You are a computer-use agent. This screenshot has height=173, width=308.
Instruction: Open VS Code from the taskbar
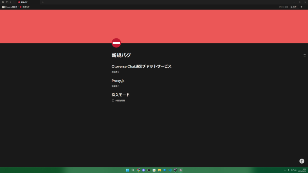170,170
